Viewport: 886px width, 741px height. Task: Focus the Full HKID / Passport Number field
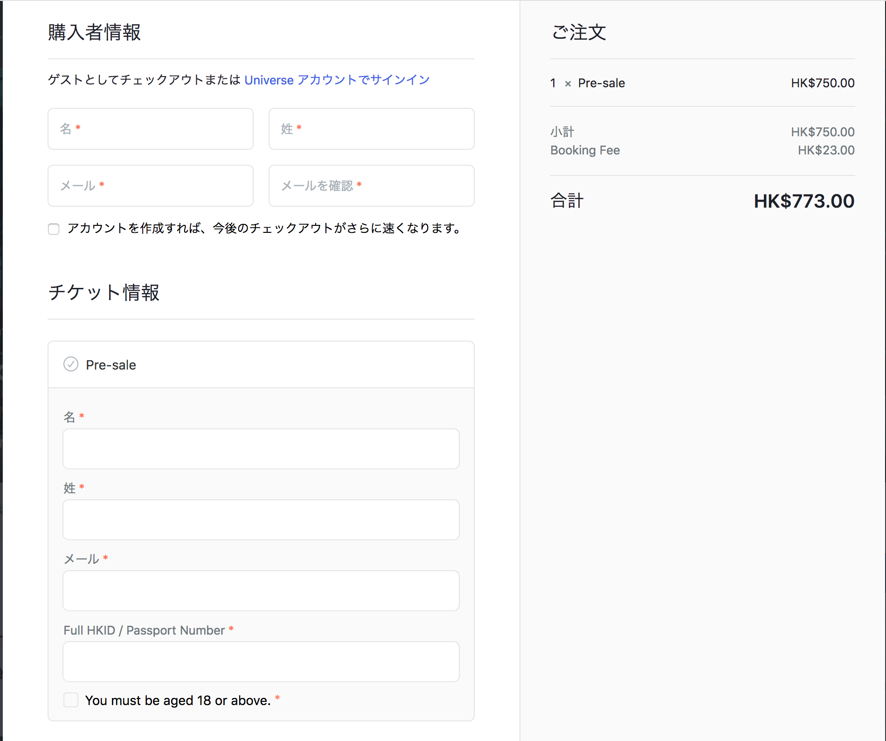pos(261,662)
